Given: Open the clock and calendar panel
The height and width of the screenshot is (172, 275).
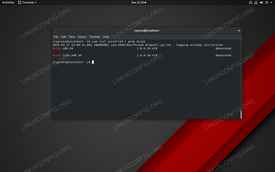Looking at the screenshot, I should 137,2.
